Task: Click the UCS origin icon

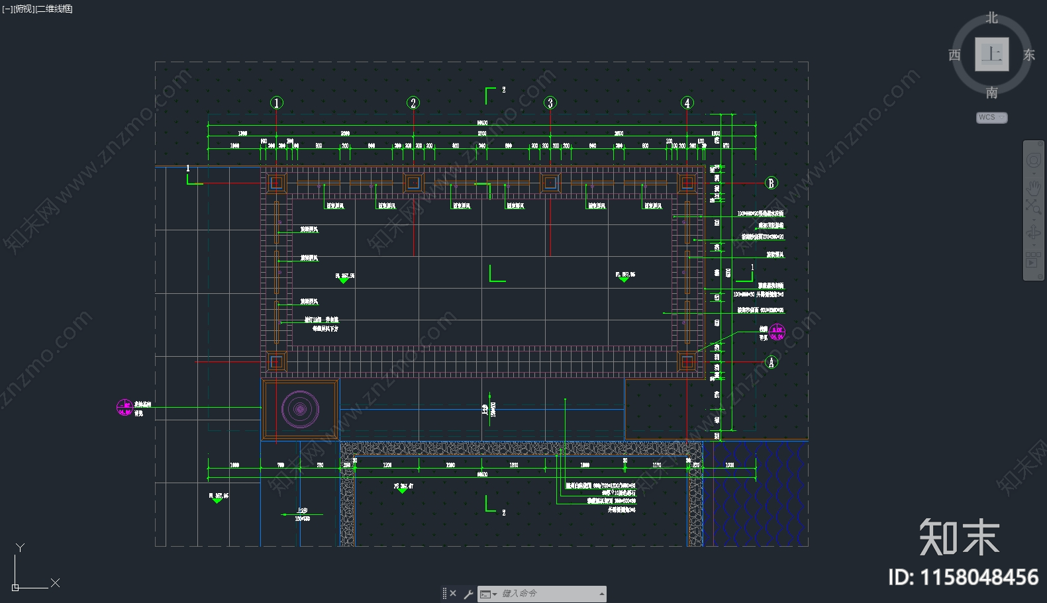Action: [x=15, y=587]
